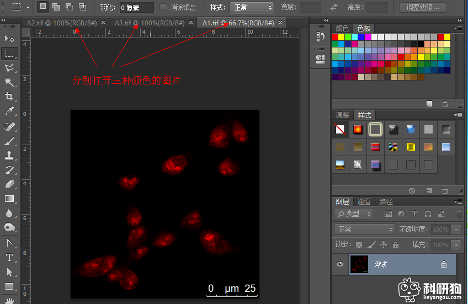The image size is (468, 304).
Task: Click the 羽化 feather input field
Action: coord(137,8)
